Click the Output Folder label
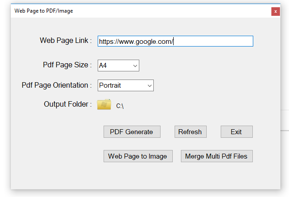 [68, 104]
